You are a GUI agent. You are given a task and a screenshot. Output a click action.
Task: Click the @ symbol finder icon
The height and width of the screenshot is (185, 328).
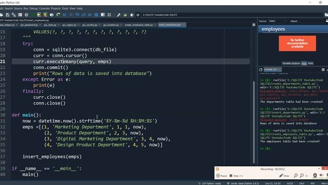(26, 15)
